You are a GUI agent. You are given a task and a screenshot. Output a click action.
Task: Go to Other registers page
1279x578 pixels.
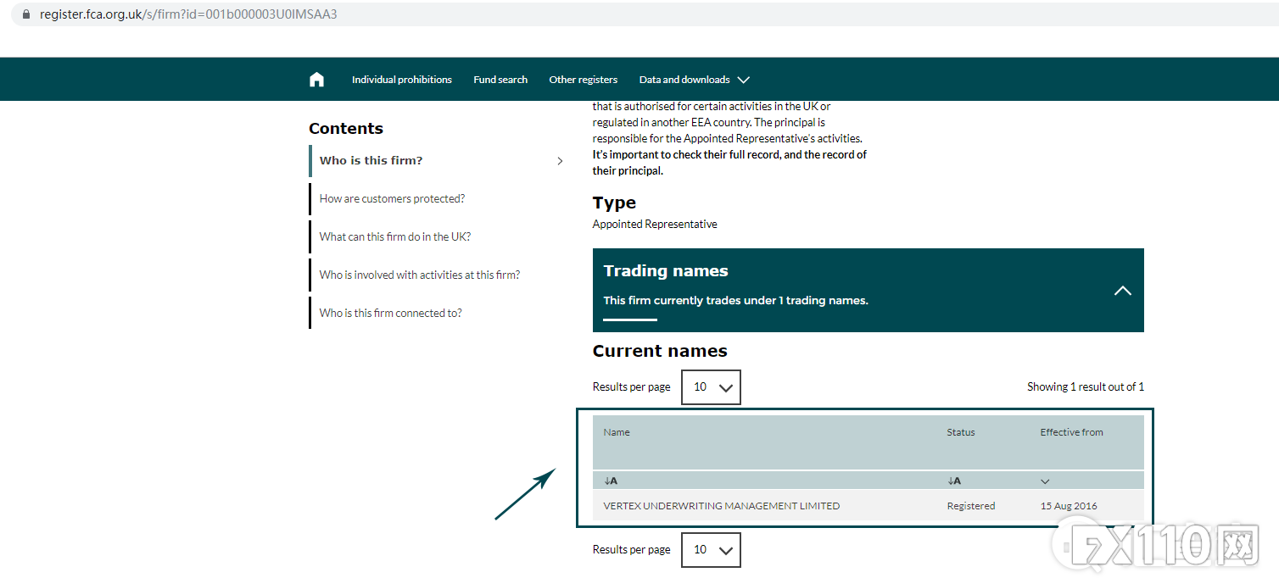pyautogui.click(x=584, y=80)
